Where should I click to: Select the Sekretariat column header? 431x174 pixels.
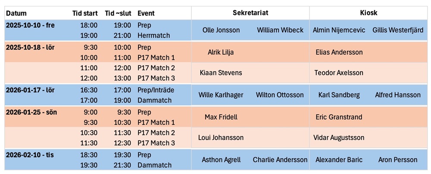point(250,13)
